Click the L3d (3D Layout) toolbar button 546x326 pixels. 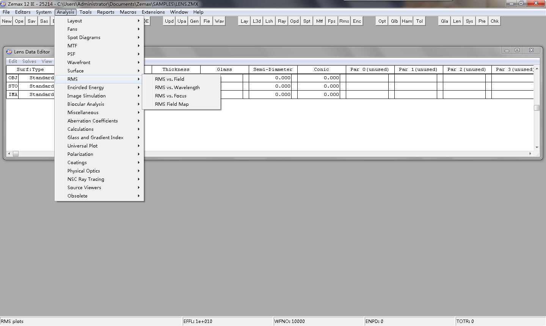coord(257,21)
